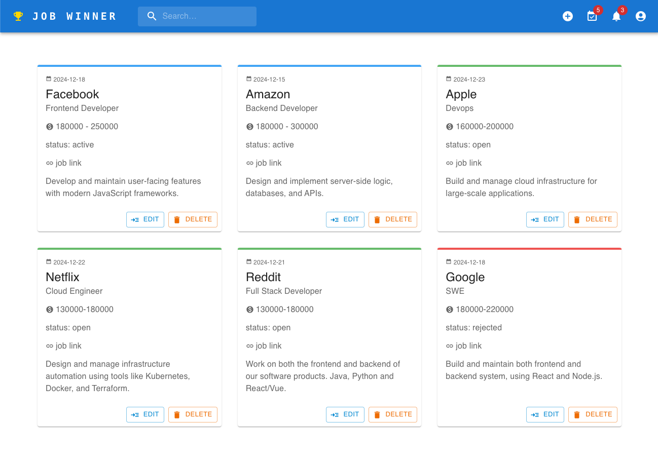Open the notifications bell icon
Viewport: 658px width, 461px height.
pos(616,16)
